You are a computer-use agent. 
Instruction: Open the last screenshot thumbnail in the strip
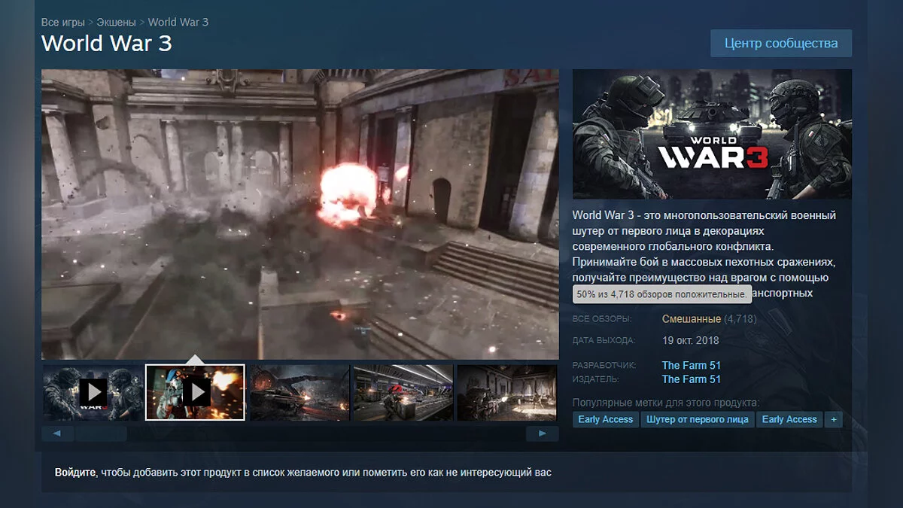(508, 392)
